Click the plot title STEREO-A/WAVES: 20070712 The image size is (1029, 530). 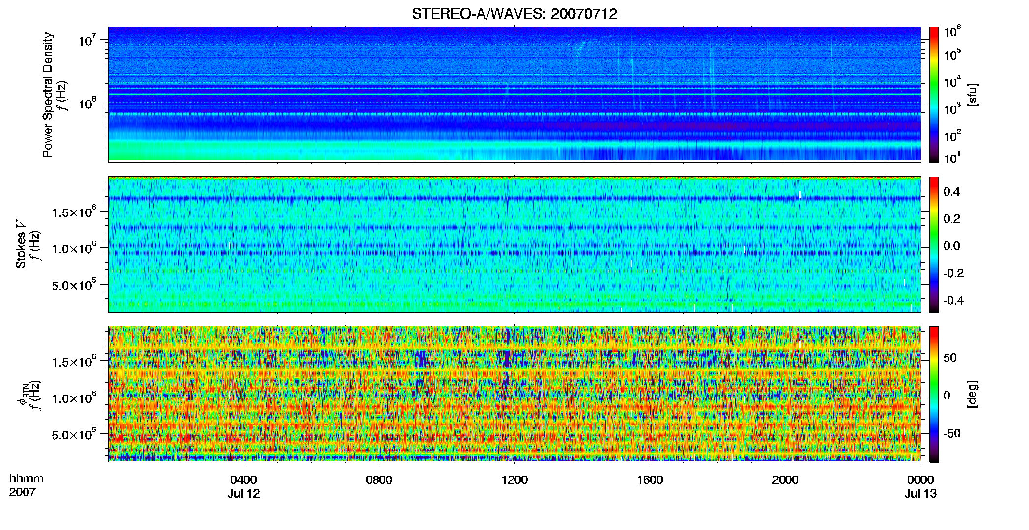pyautogui.click(x=514, y=14)
